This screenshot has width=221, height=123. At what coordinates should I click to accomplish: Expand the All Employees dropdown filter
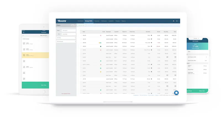[66, 41]
